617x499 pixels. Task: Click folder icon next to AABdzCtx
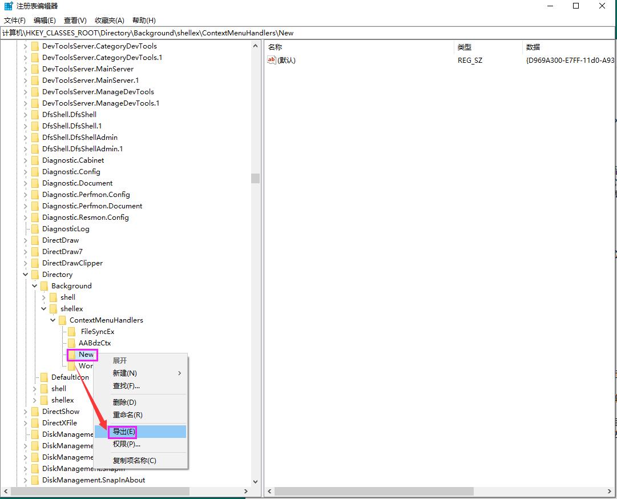pos(71,343)
